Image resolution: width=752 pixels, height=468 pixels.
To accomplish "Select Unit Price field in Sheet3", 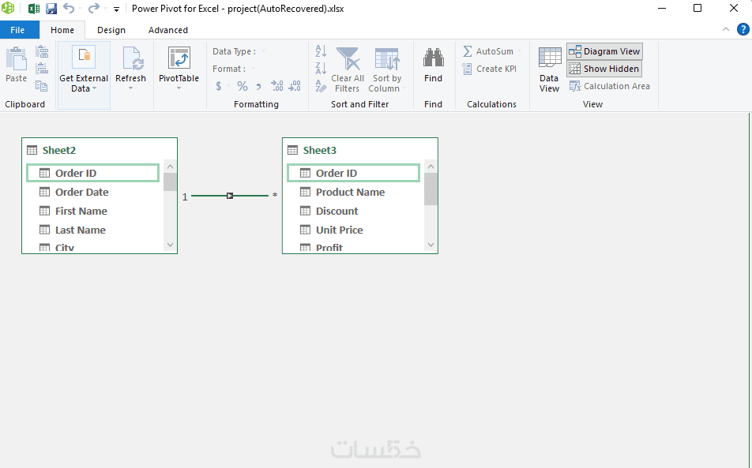I will click(x=353, y=230).
